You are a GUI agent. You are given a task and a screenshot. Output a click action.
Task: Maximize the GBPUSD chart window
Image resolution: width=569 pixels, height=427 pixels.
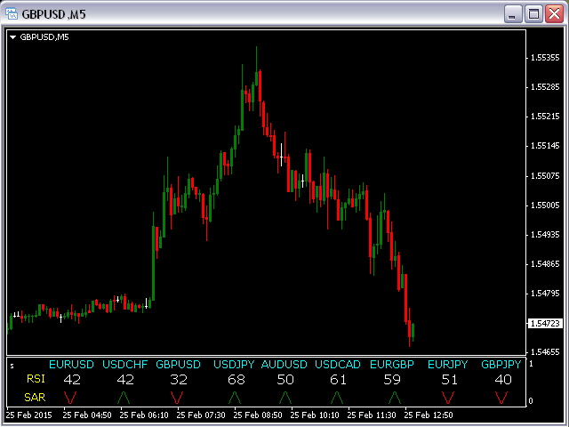(x=534, y=13)
